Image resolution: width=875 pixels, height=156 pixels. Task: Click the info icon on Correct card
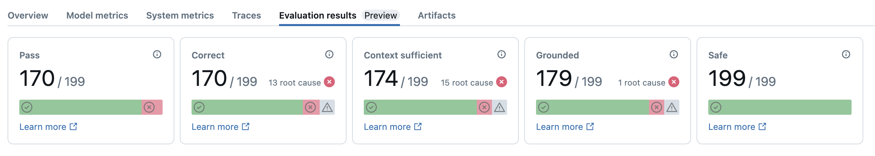click(x=329, y=54)
